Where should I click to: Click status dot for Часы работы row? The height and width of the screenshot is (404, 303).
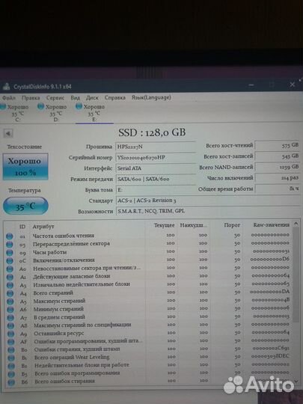(x=10, y=253)
